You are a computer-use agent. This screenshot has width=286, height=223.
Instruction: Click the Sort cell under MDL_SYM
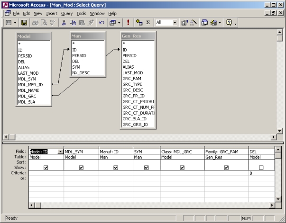point(81,162)
